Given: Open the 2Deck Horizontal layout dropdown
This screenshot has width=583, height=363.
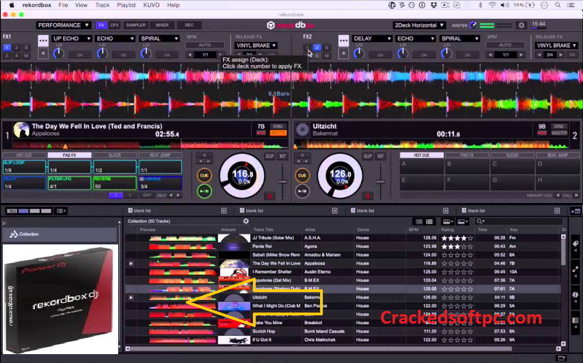Looking at the screenshot, I should coord(419,25).
